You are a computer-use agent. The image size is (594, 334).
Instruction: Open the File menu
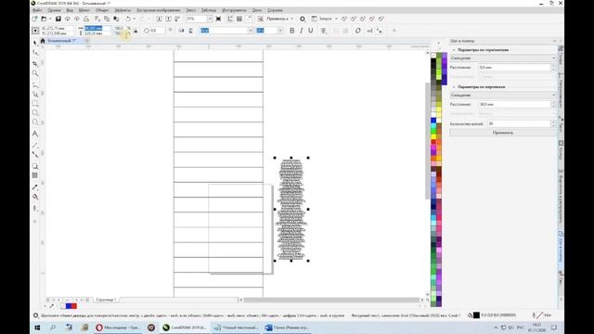click(x=37, y=10)
